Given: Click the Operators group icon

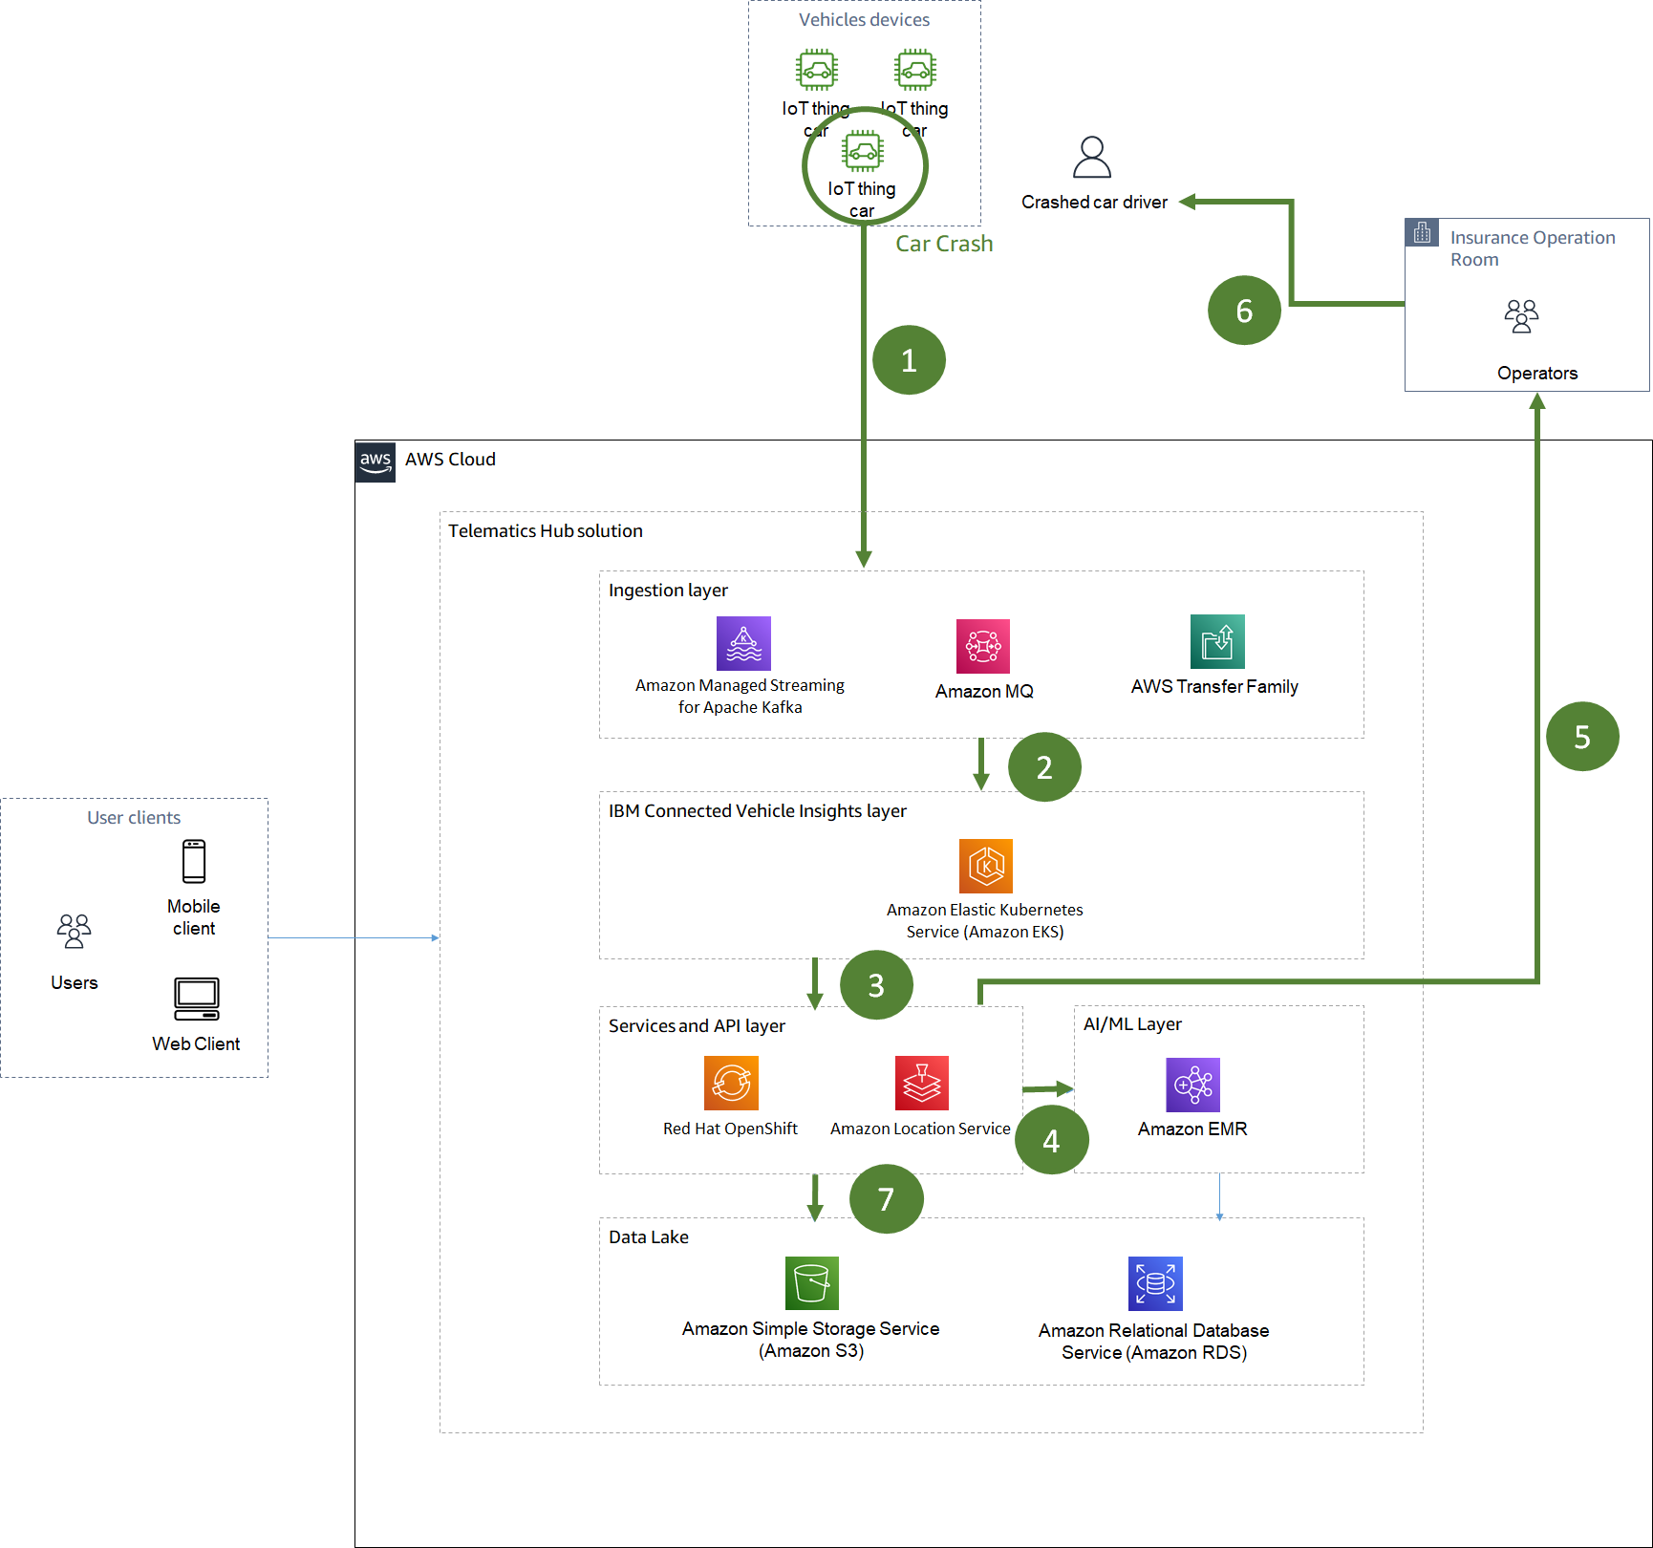Looking at the screenshot, I should coord(1521,316).
